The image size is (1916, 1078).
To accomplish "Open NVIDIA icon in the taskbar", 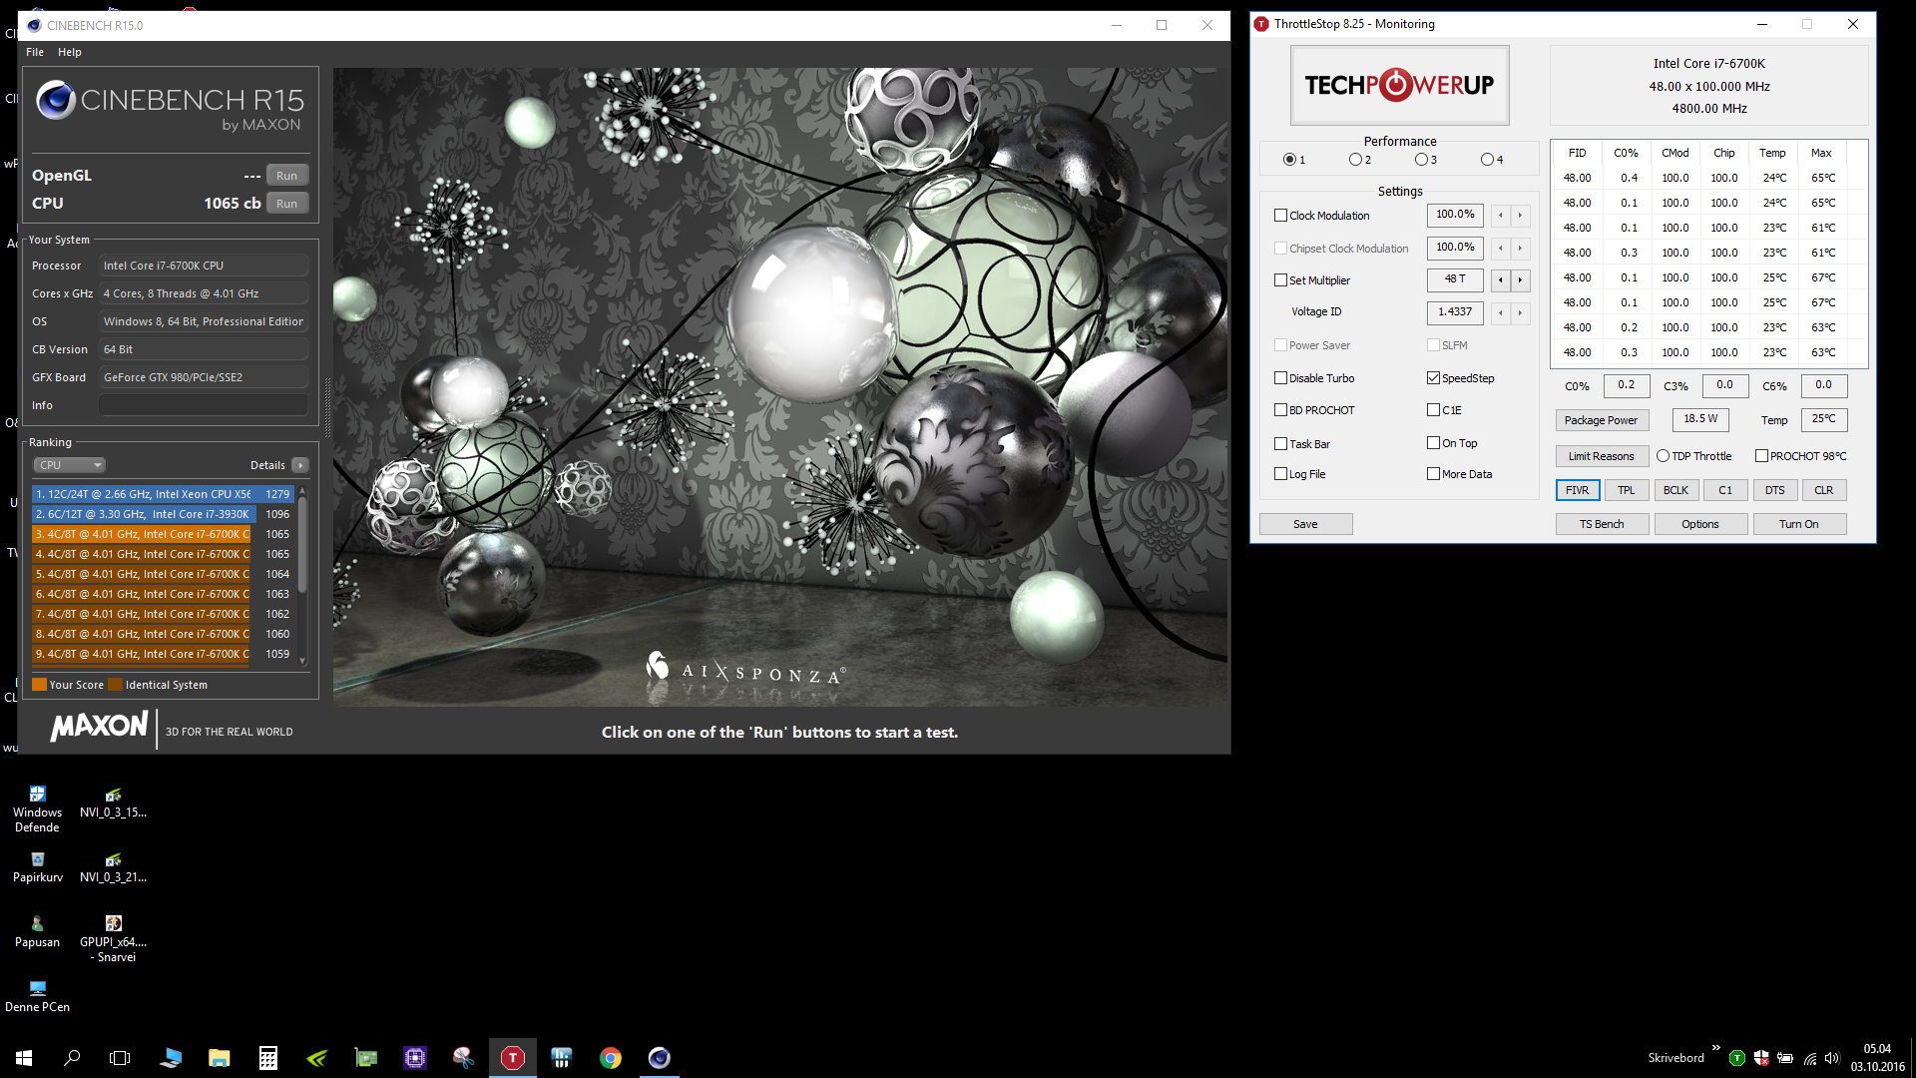I will coord(317,1058).
